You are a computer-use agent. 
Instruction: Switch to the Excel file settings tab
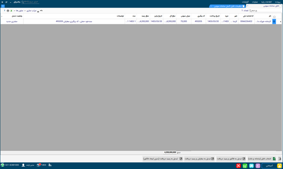(x=227, y=6)
